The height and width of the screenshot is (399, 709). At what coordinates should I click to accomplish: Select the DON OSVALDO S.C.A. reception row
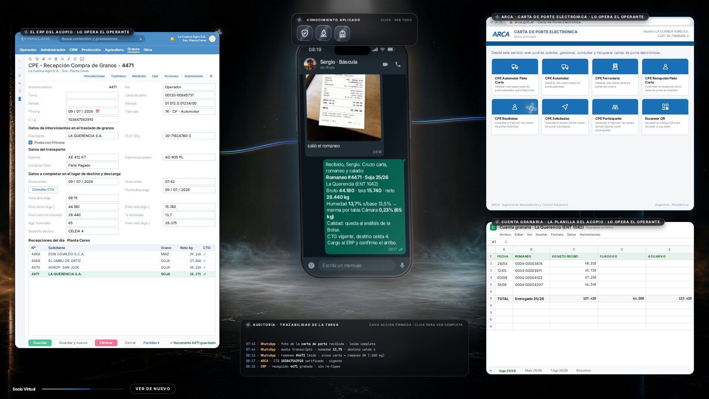(122, 254)
